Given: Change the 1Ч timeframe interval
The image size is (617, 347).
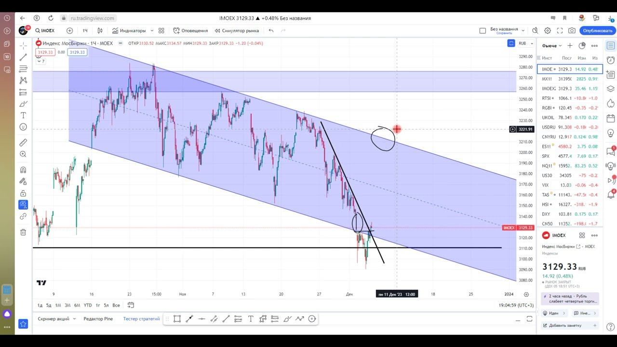Looking at the screenshot, I should (x=85, y=30).
